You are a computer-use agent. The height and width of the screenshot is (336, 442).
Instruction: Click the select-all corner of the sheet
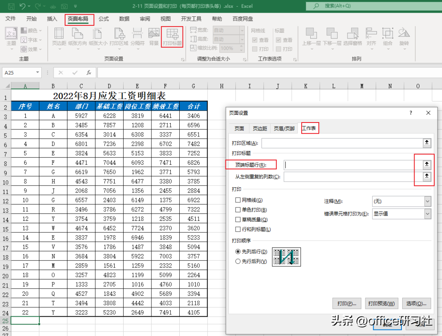[x=7, y=86]
